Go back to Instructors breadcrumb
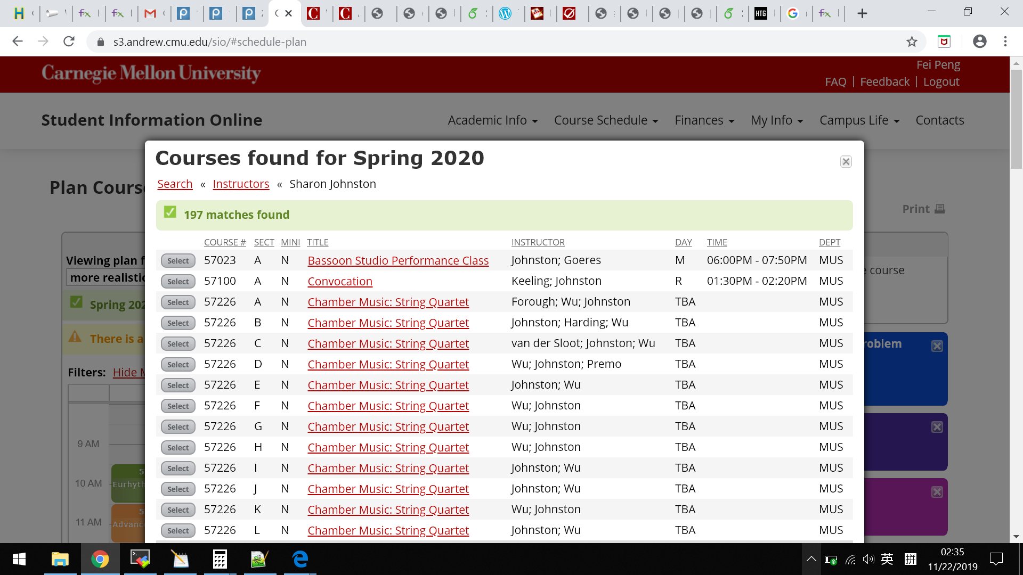1023x575 pixels. pos(241,184)
